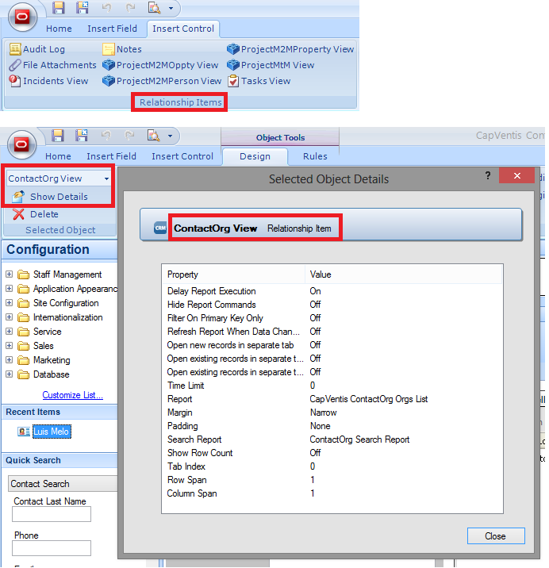
Task: Add the Tasks View control
Action: [259, 81]
